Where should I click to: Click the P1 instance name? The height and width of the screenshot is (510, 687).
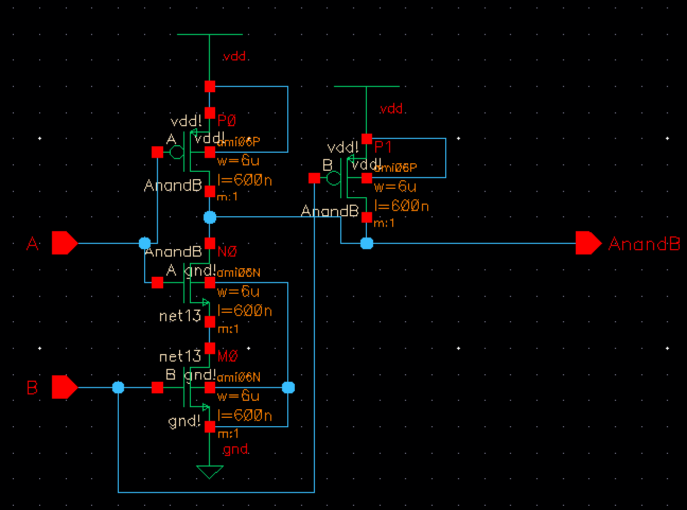383,147
